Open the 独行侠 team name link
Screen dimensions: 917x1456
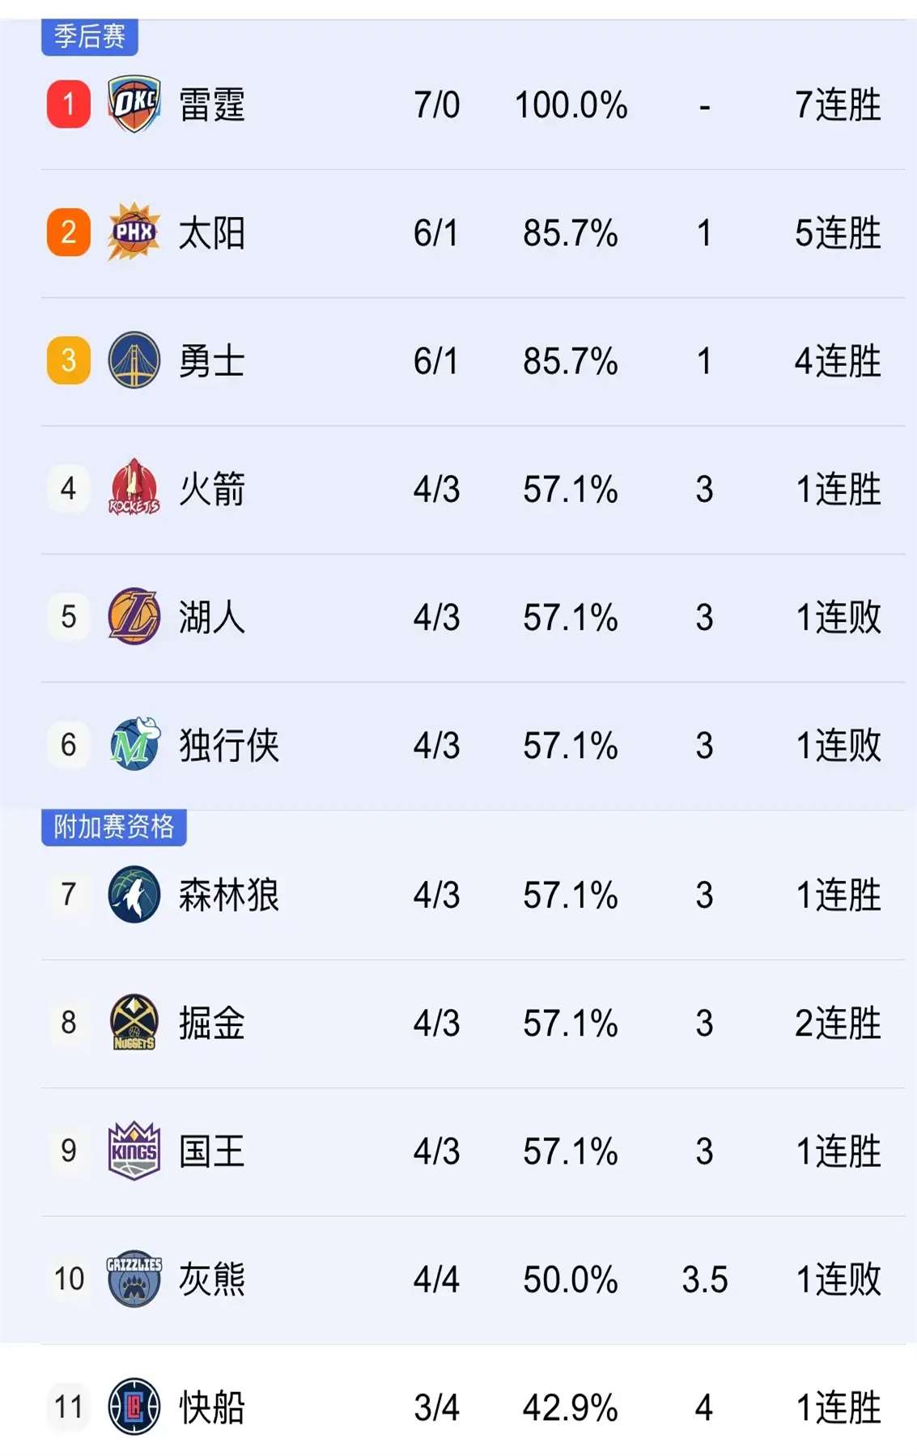click(x=229, y=745)
